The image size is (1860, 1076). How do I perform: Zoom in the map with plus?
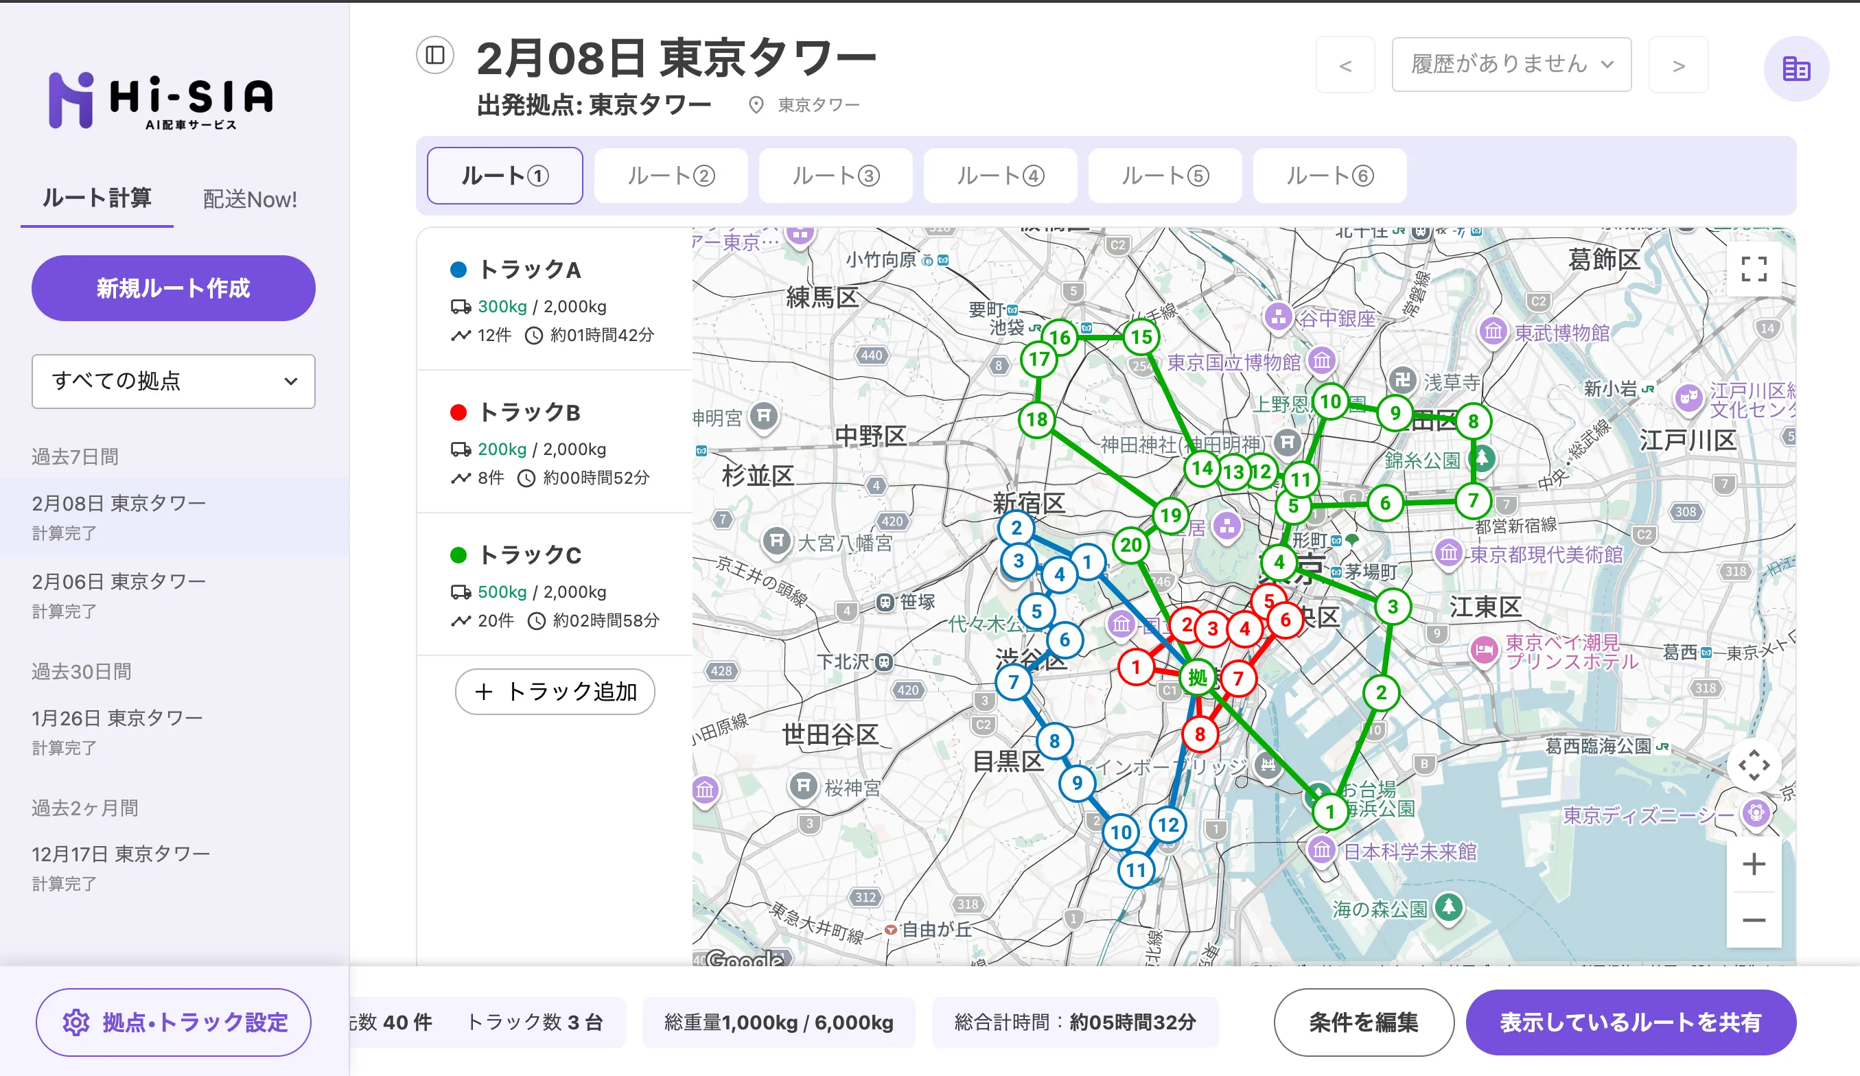pyautogui.click(x=1754, y=863)
